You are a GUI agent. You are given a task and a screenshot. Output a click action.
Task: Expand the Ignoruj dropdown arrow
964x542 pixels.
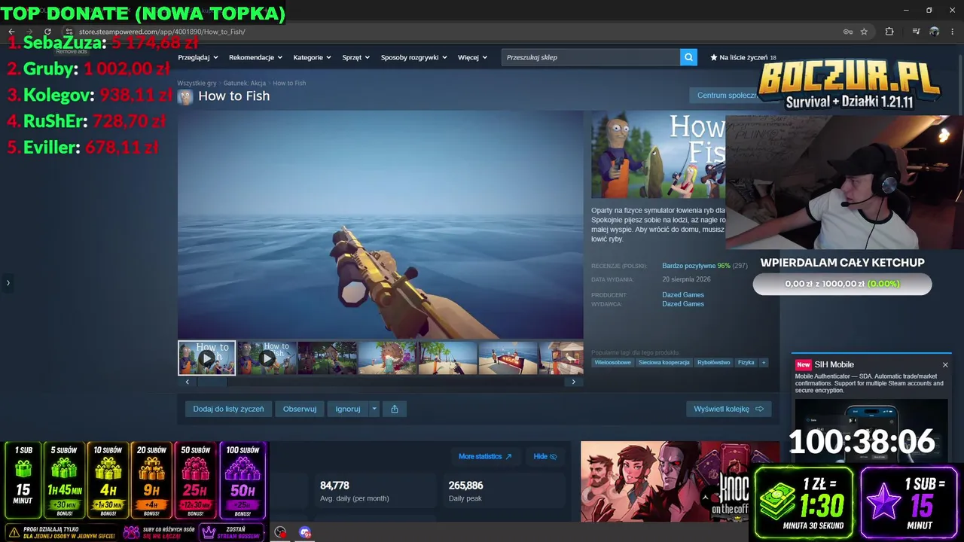pos(374,409)
